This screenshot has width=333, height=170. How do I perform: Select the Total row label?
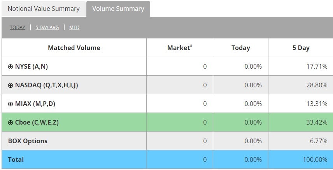[x=16, y=160]
